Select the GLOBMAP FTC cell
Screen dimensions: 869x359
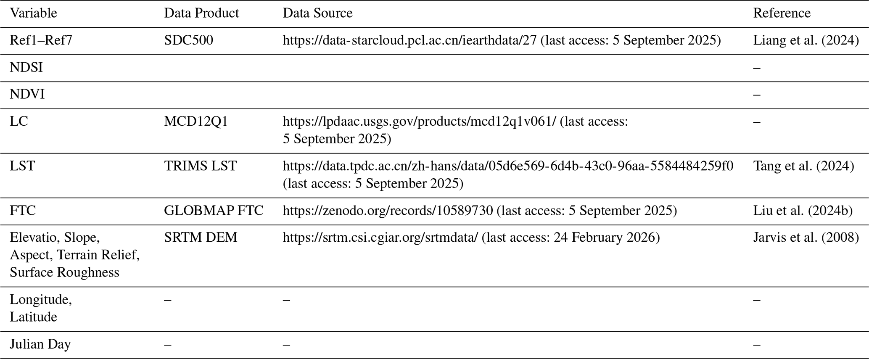(x=214, y=211)
